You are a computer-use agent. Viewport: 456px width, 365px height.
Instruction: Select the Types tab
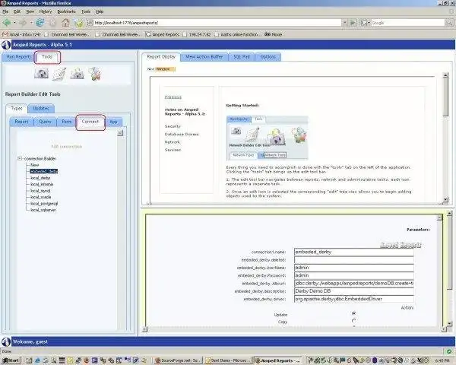pos(17,108)
